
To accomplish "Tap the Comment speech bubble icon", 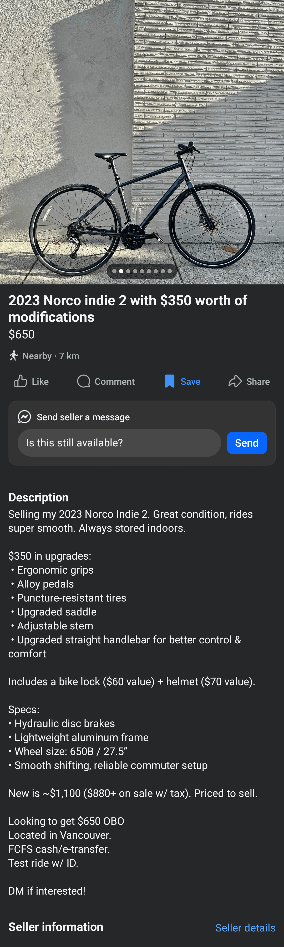I will [83, 381].
